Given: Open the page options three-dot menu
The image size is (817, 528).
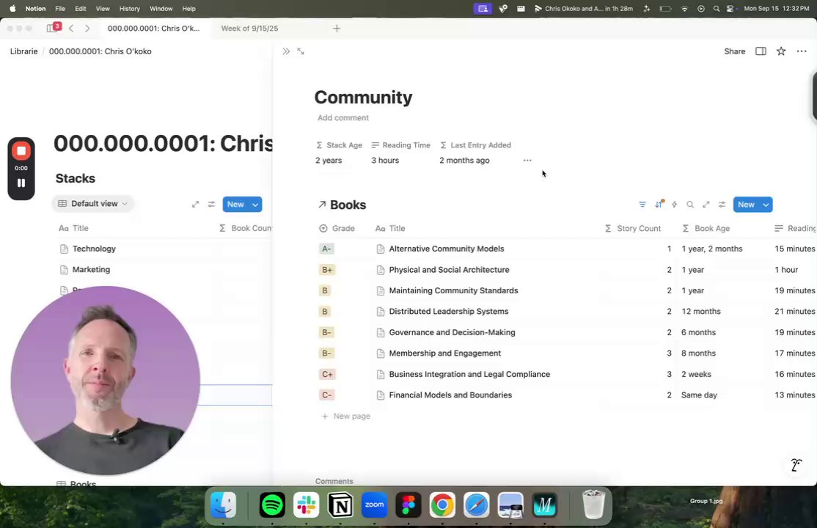Looking at the screenshot, I should [802, 51].
